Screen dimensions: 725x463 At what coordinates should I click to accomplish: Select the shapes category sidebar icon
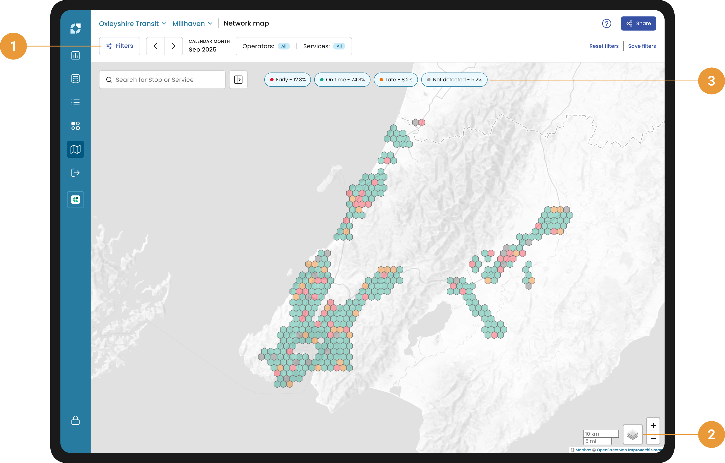[x=75, y=126]
